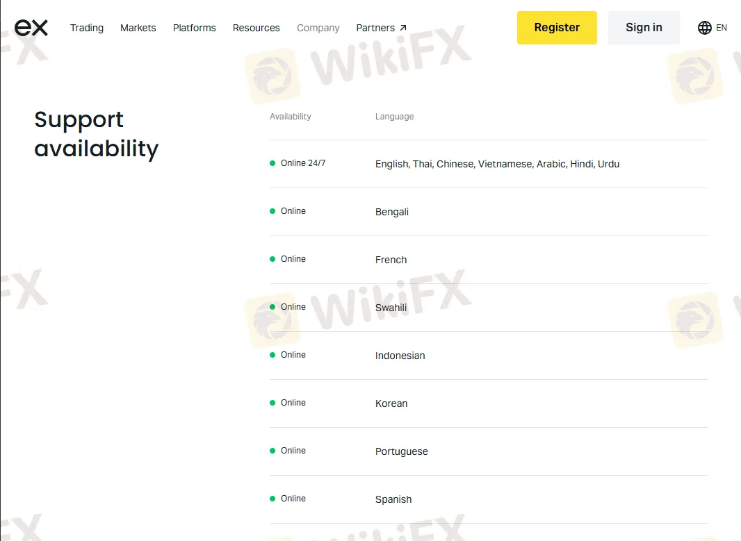This screenshot has width=741, height=541.
Task: Expand the Company navigation menu
Action: [x=318, y=28]
